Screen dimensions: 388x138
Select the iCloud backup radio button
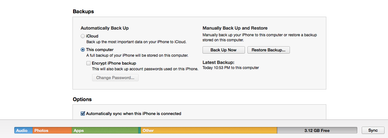point(83,36)
